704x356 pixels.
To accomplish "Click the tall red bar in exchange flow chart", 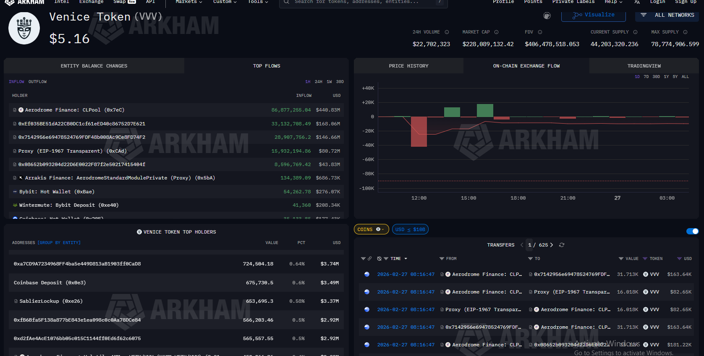I will 419,132.
